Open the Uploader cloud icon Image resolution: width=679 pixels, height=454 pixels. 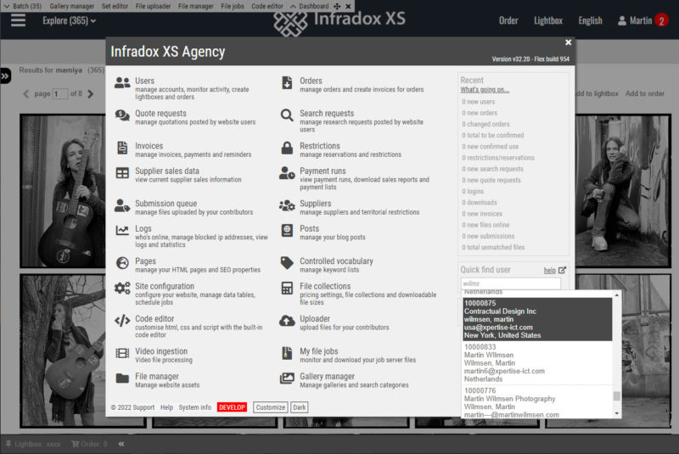[286, 321]
